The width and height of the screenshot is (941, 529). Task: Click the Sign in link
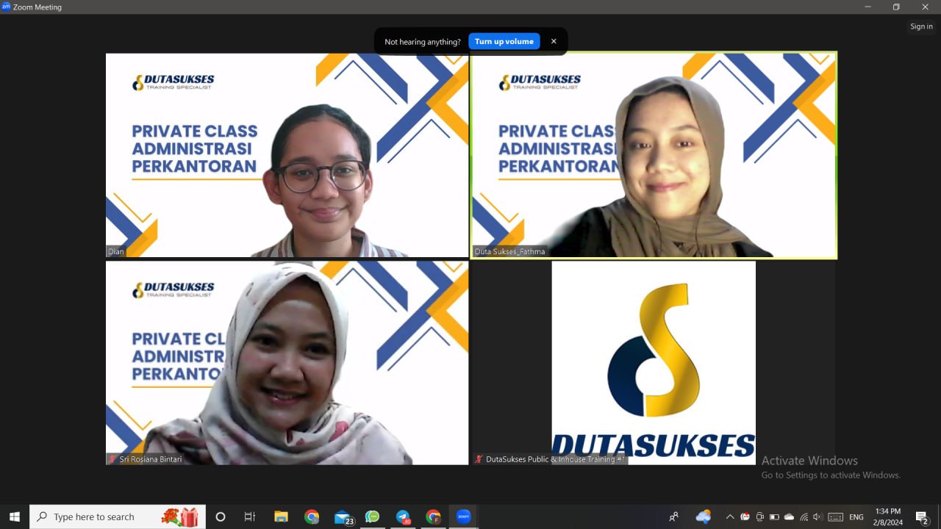tap(921, 26)
